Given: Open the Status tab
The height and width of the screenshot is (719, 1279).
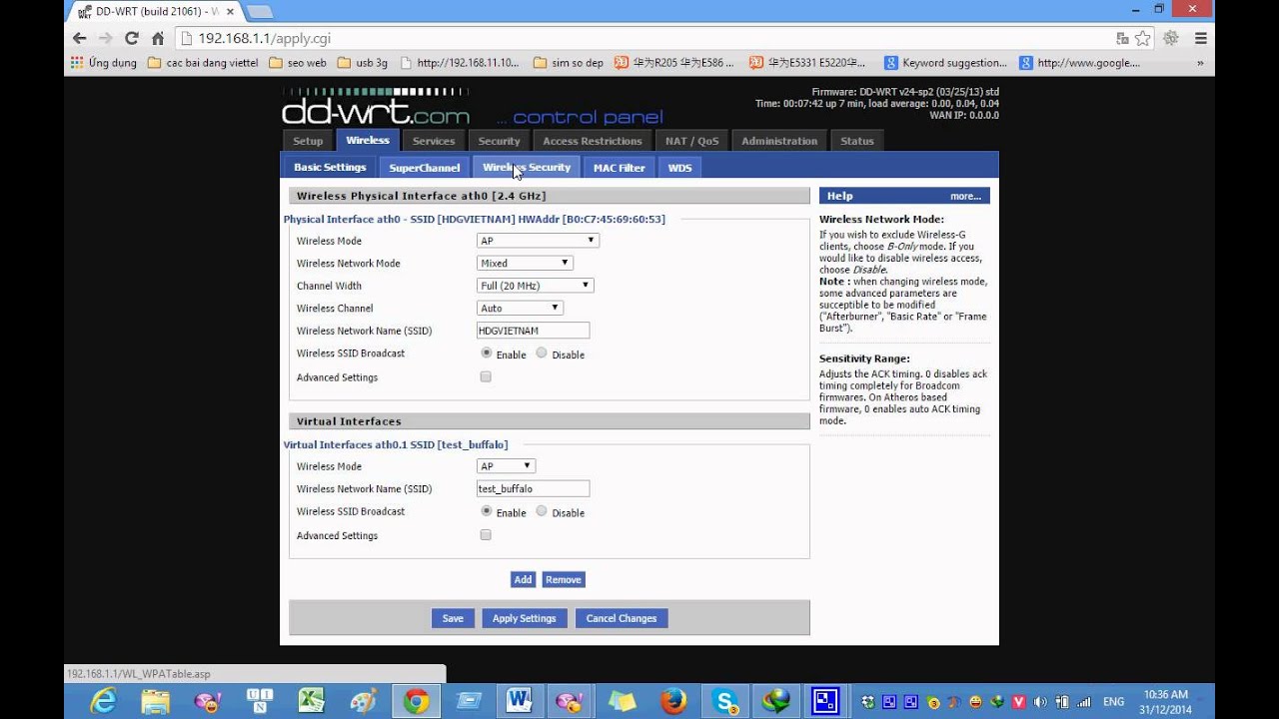Looking at the screenshot, I should [857, 141].
